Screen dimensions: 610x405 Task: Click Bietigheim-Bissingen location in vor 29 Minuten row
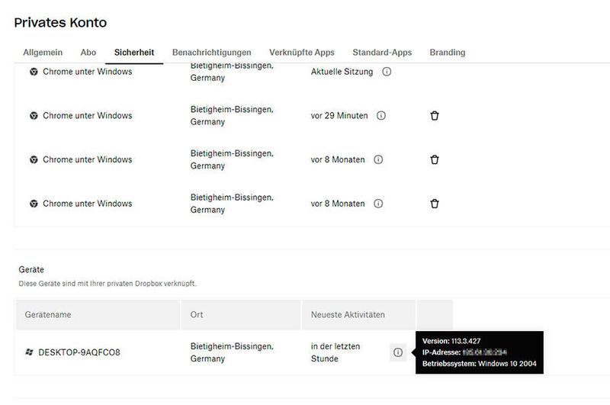coord(232,115)
